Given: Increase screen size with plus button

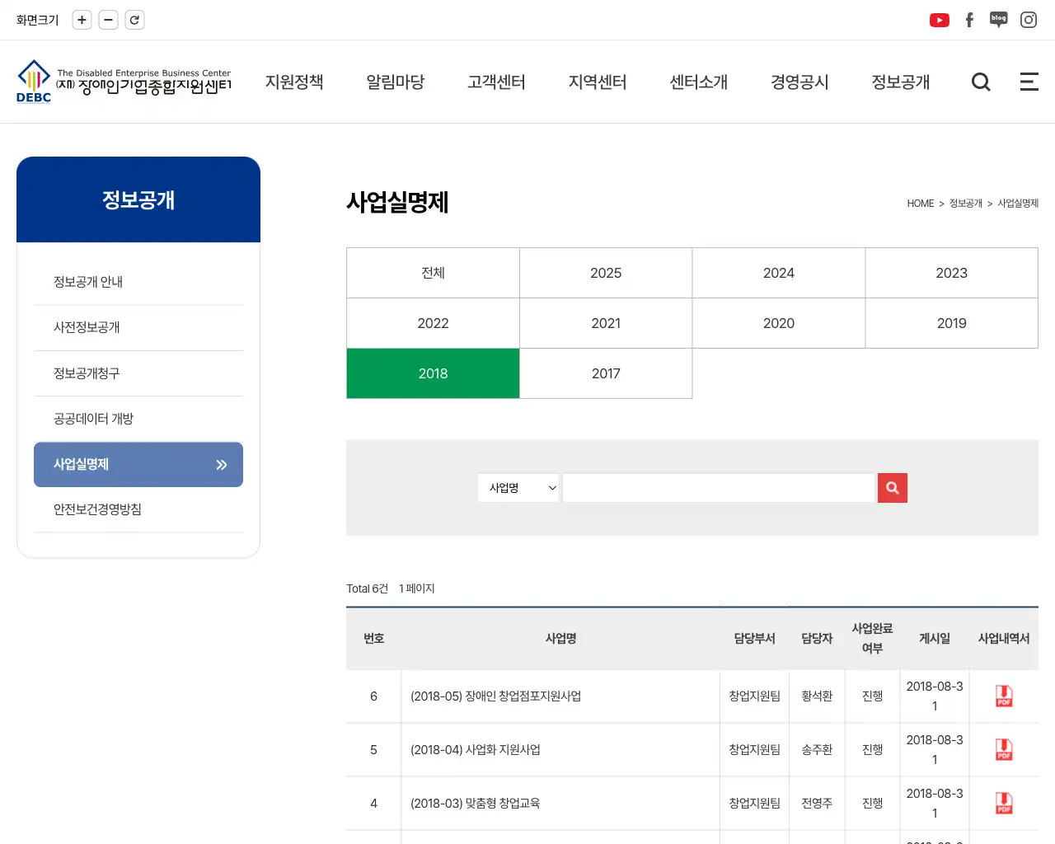Looking at the screenshot, I should pos(82,20).
